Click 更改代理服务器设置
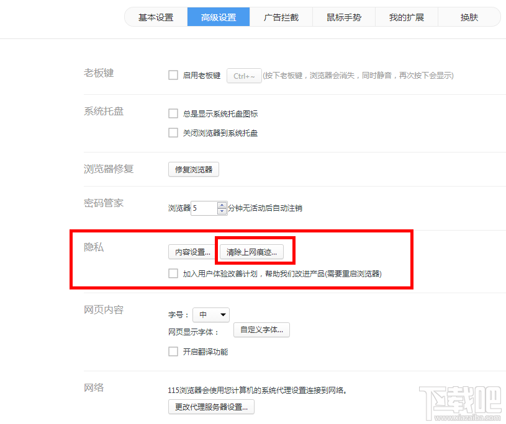This screenshot has width=506, height=424. [x=210, y=407]
